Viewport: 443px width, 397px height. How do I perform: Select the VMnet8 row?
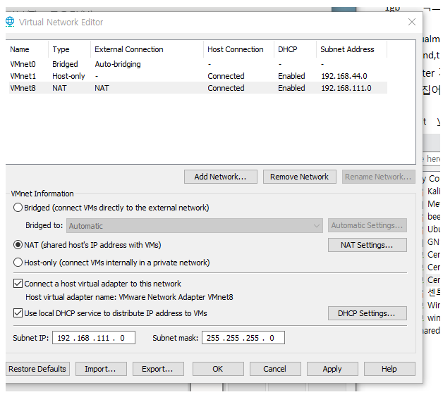pyautogui.click(x=198, y=88)
